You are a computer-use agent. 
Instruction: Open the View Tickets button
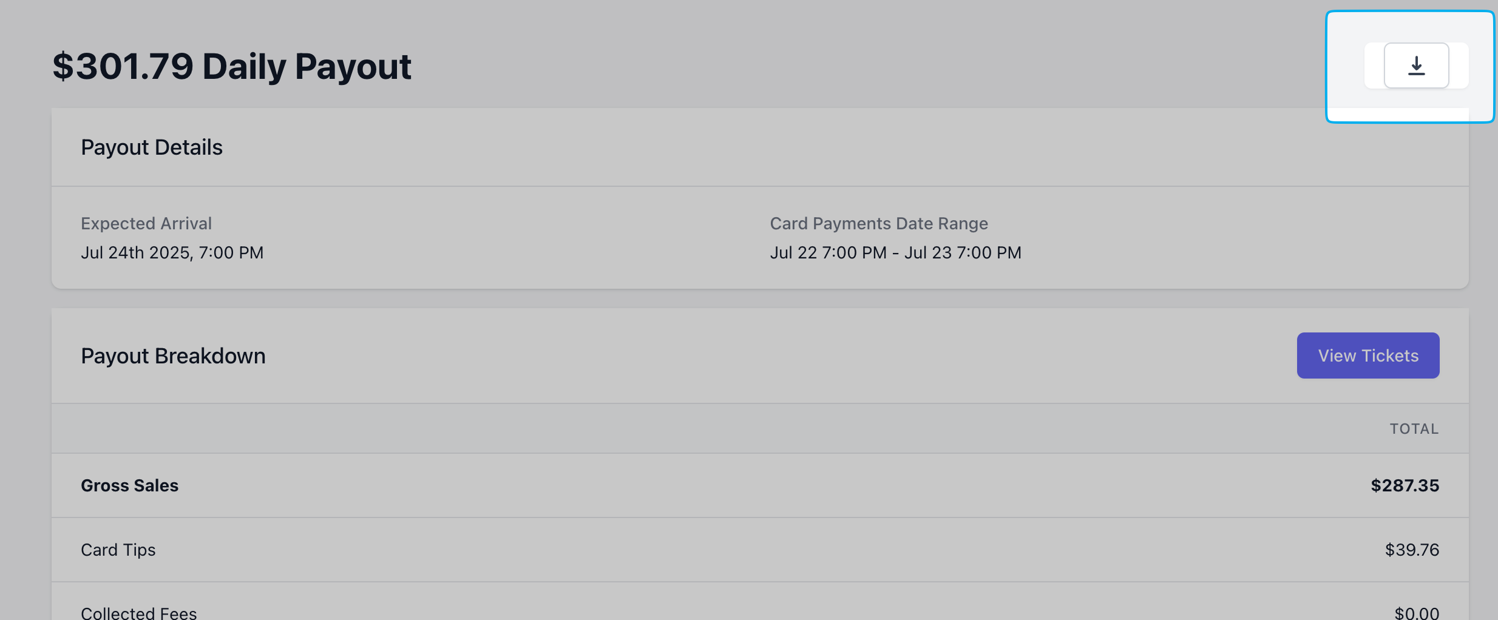(x=1368, y=355)
